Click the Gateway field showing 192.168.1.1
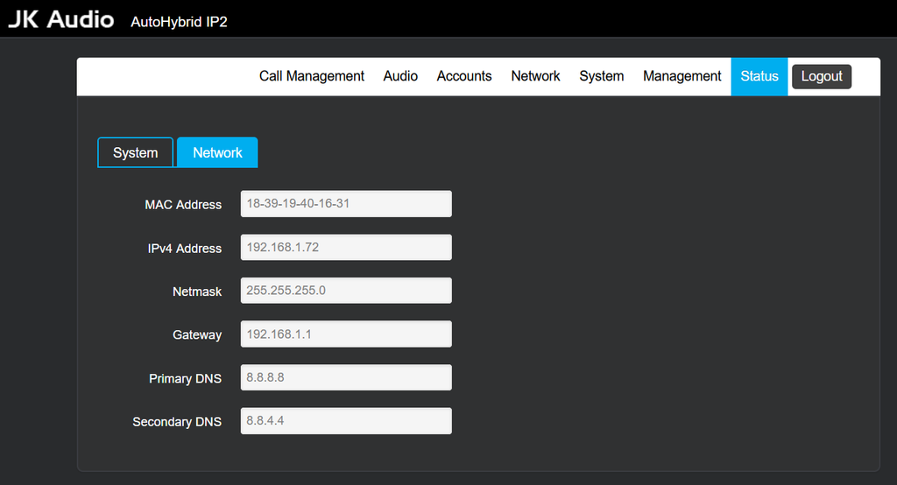The width and height of the screenshot is (897, 485). [x=346, y=334]
